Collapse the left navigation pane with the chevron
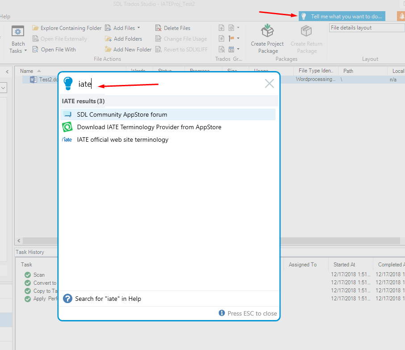 click(7, 72)
